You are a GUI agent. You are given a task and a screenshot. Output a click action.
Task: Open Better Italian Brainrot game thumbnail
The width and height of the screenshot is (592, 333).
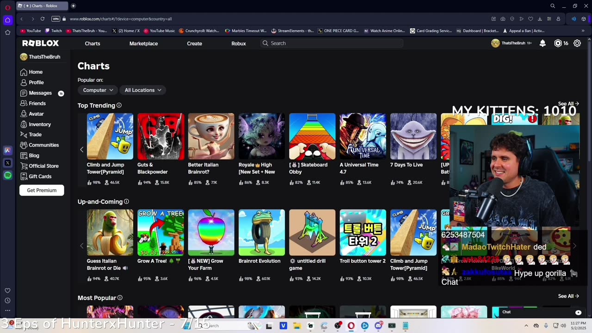pyautogui.click(x=211, y=136)
